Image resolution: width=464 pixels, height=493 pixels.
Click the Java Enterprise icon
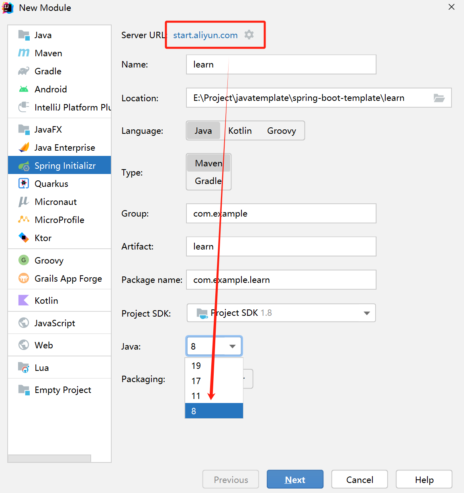[24, 147]
